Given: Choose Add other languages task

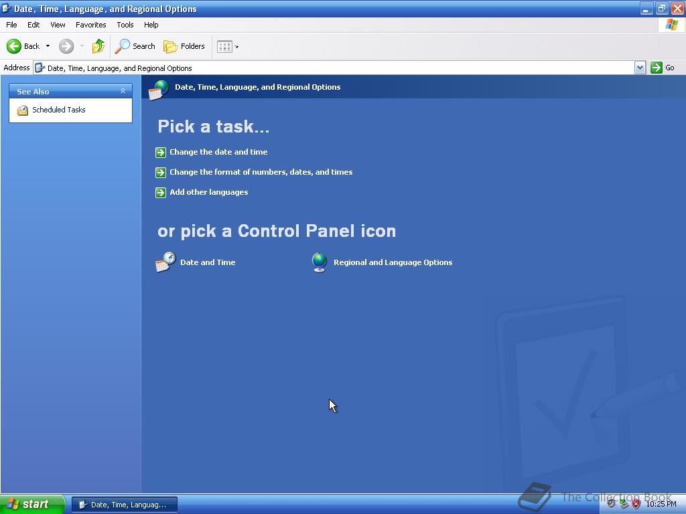Looking at the screenshot, I should coord(209,192).
